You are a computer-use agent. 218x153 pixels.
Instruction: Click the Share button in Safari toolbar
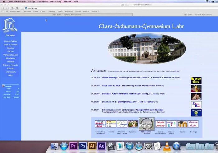tap(12, 8)
